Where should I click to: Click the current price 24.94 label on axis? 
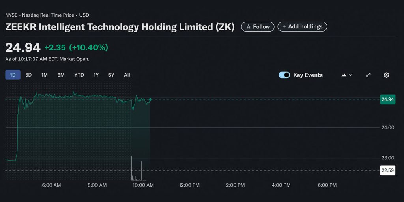pos(387,99)
